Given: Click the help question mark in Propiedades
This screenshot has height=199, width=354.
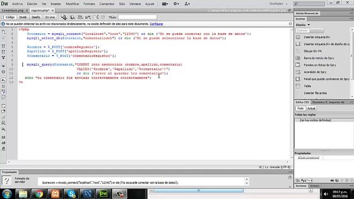Looking at the screenshot, I should pos(7,181).
